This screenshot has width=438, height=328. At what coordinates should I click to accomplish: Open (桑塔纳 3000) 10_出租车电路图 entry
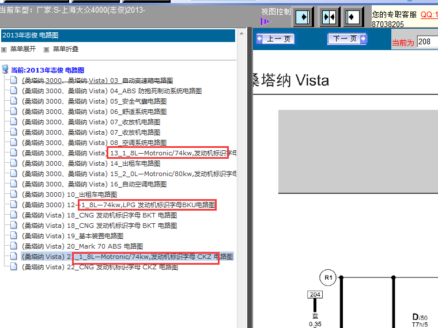click(x=69, y=194)
